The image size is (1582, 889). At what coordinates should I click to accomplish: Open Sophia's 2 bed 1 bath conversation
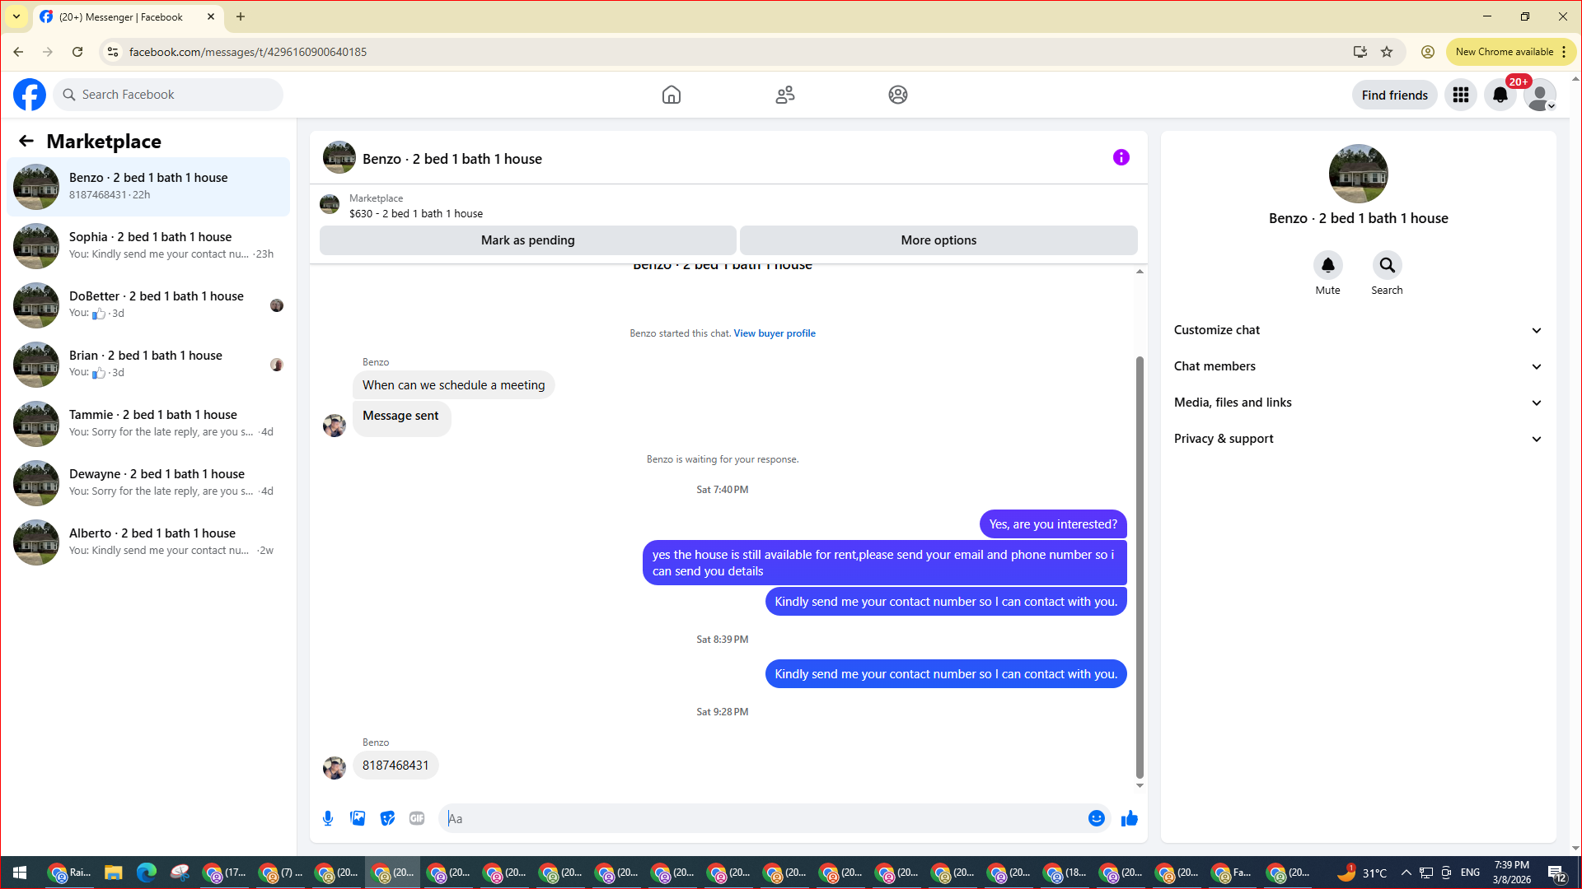point(148,245)
